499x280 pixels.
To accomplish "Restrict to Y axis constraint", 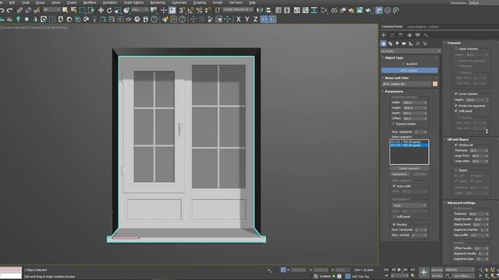I will [x=247, y=19].
